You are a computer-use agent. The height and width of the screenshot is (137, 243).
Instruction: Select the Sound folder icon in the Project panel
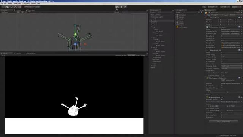[x=177, y=21]
